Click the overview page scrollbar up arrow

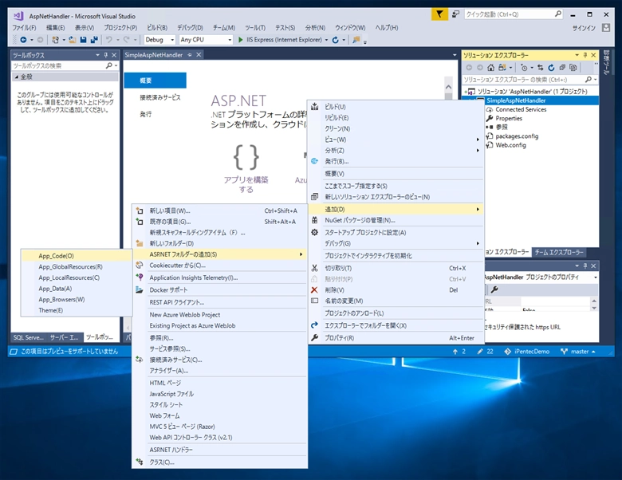click(x=448, y=87)
